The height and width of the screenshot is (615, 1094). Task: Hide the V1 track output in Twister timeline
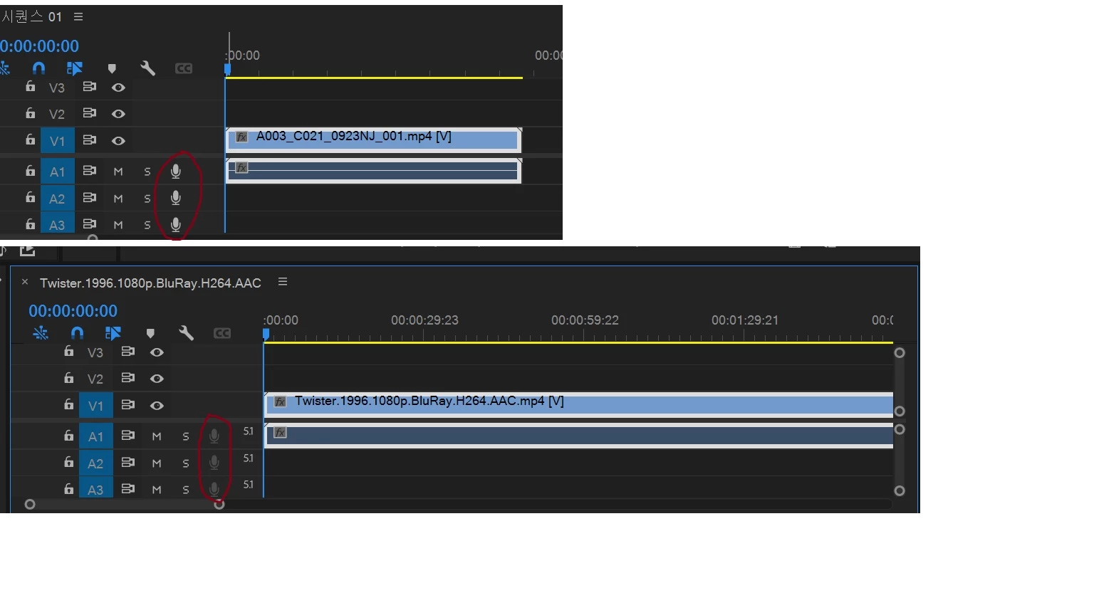tap(157, 406)
